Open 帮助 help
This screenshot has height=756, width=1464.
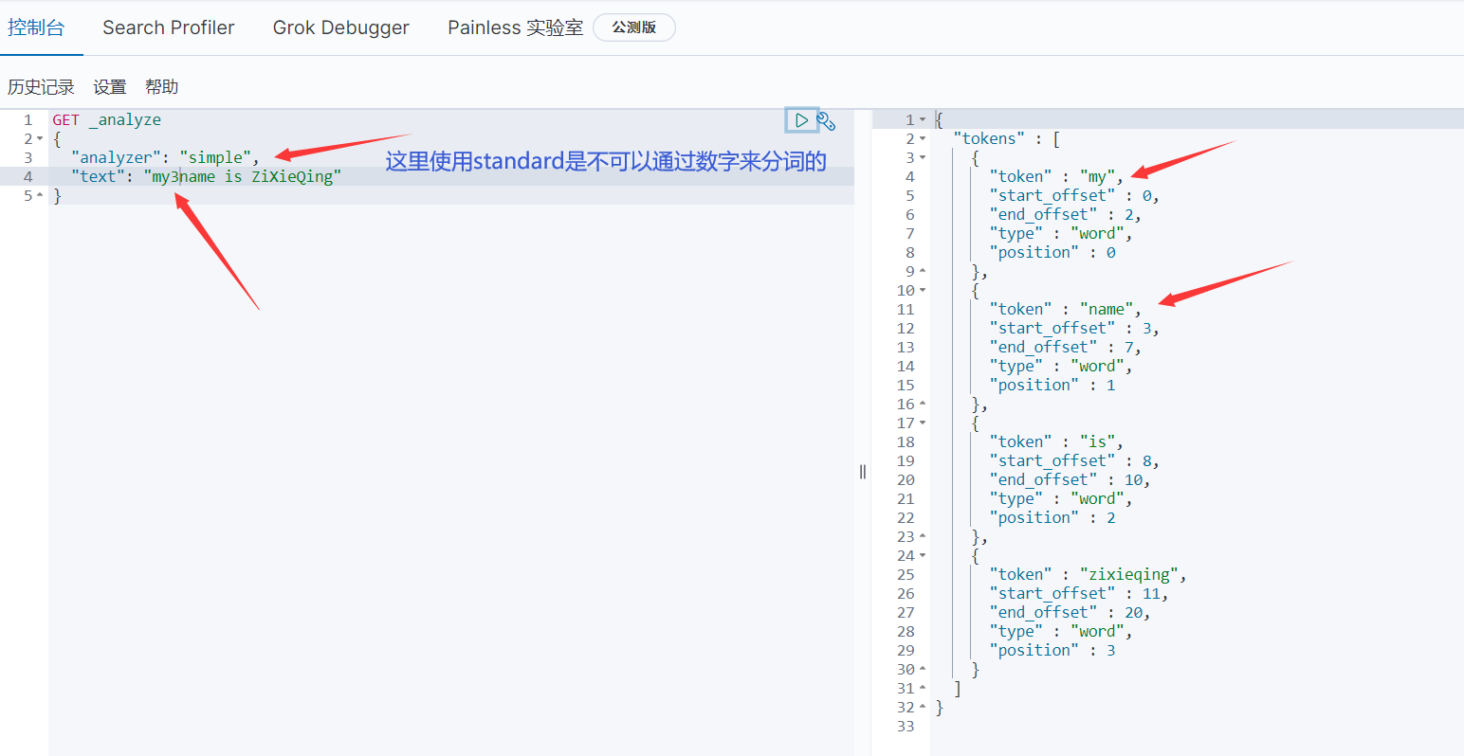(162, 86)
